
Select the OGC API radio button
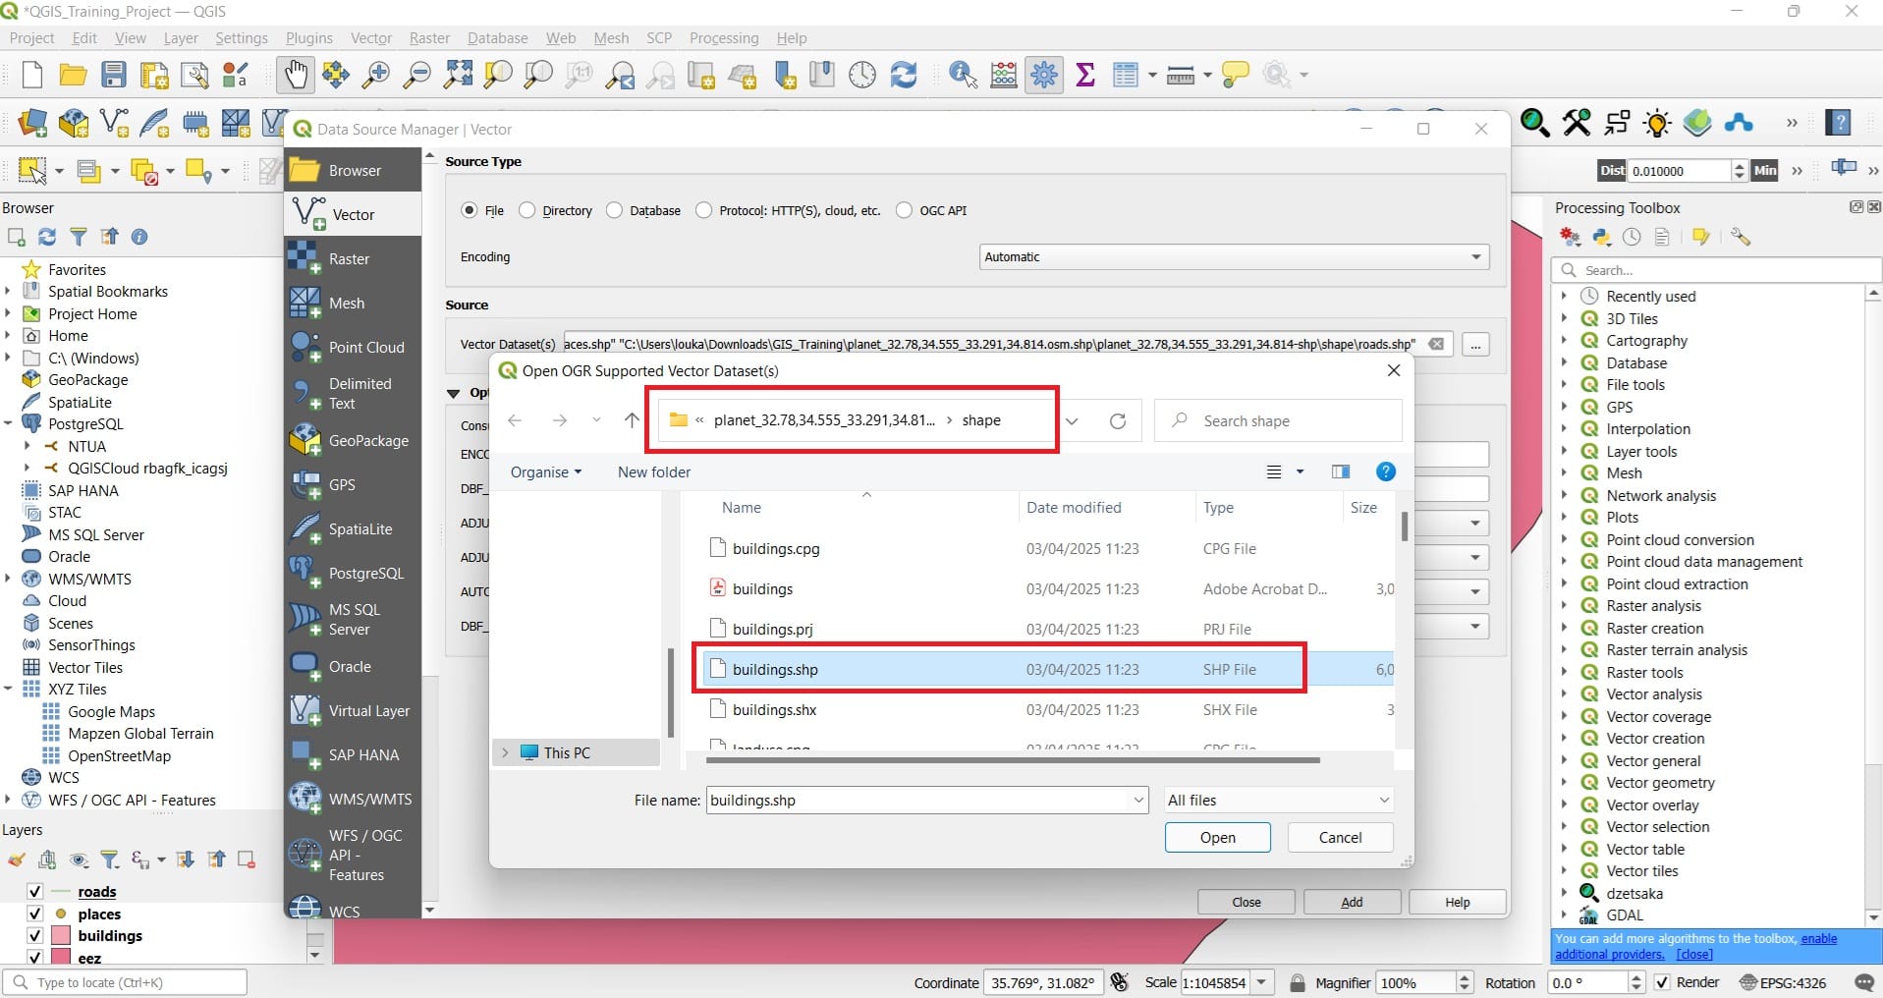click(x=904, y=210)
